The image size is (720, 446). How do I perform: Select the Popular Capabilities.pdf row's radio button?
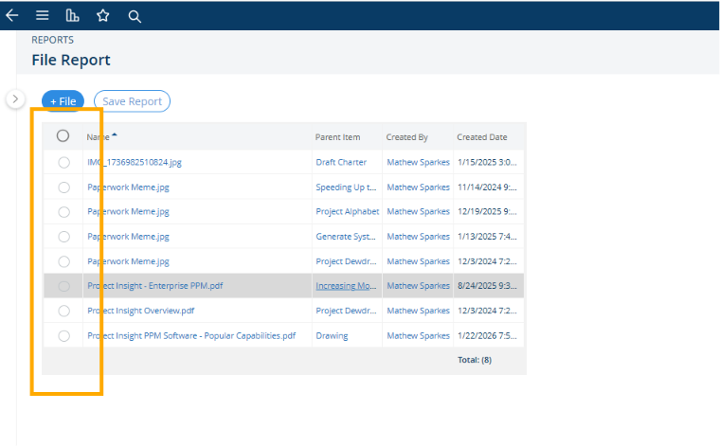63,336
